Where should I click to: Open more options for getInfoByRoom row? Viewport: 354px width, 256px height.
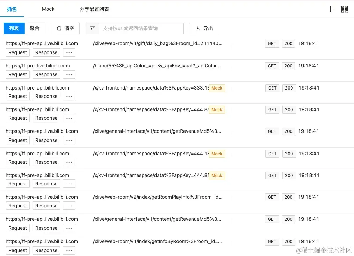point(69,250)
